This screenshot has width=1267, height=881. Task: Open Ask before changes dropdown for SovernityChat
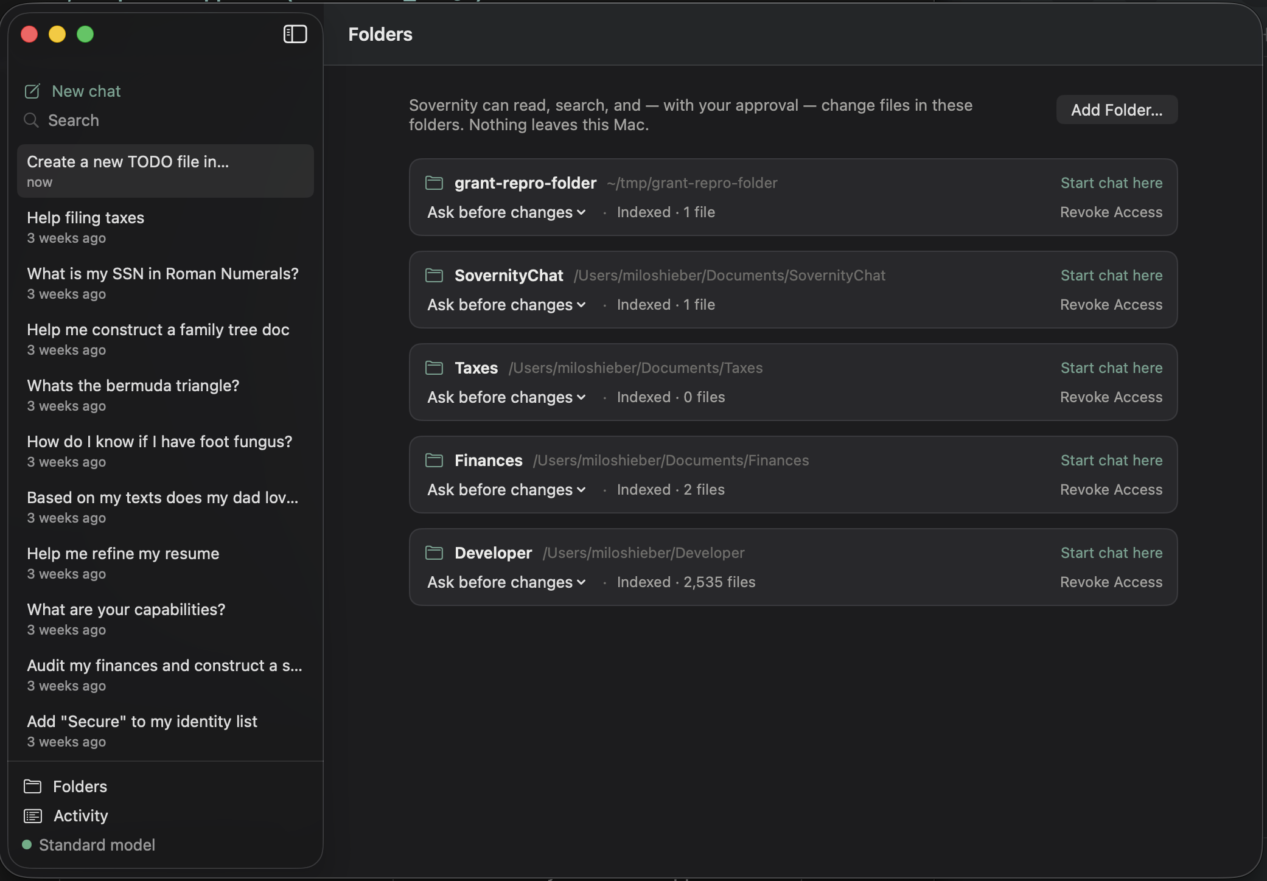[506, 305]
